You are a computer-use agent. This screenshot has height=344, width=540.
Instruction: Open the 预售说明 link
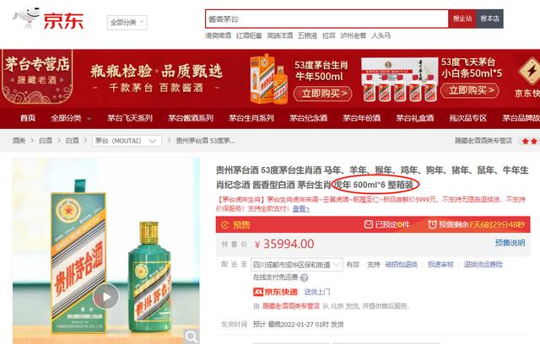coord(510,243)
